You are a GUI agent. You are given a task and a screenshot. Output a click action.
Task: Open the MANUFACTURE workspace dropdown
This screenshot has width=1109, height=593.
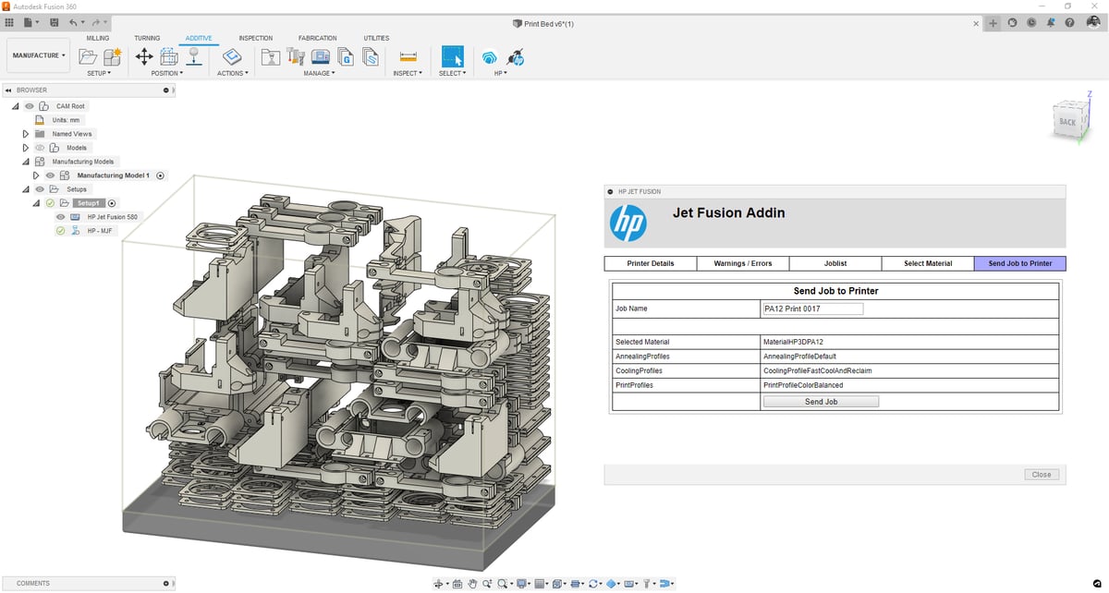39,55
